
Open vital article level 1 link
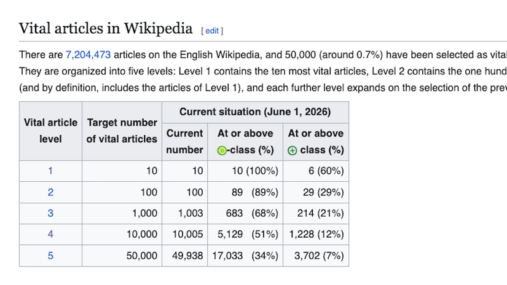tap(50, 171)
